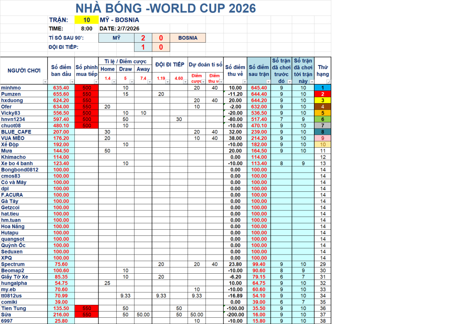Select player name hxduong
456x324 pixels.
(12, 100)
